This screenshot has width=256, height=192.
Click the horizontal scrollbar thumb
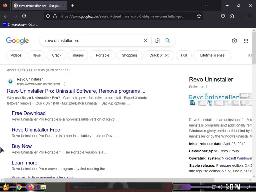pos(109,180)
